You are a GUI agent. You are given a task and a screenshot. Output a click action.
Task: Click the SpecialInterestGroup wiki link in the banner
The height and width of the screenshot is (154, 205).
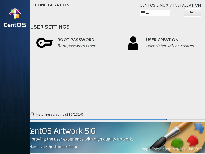click(54, 147)
